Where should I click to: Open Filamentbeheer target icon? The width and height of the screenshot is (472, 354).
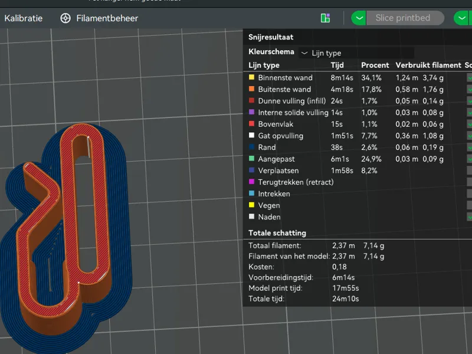tap(65, 18)
